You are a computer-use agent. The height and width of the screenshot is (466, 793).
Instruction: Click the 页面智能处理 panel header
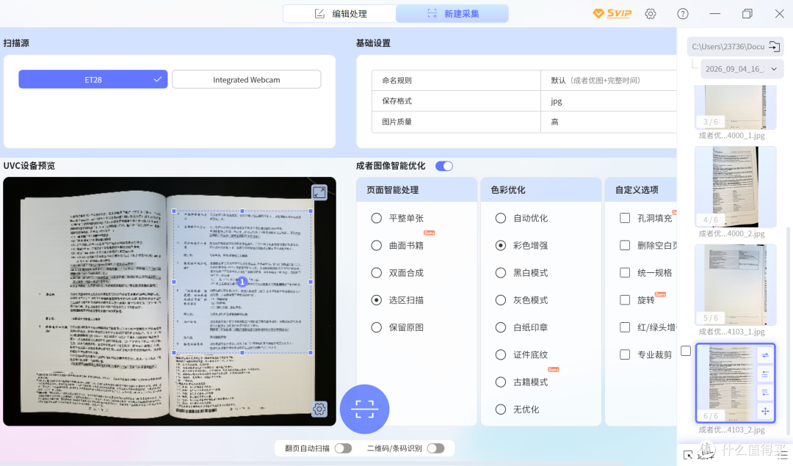coord(417,190)
